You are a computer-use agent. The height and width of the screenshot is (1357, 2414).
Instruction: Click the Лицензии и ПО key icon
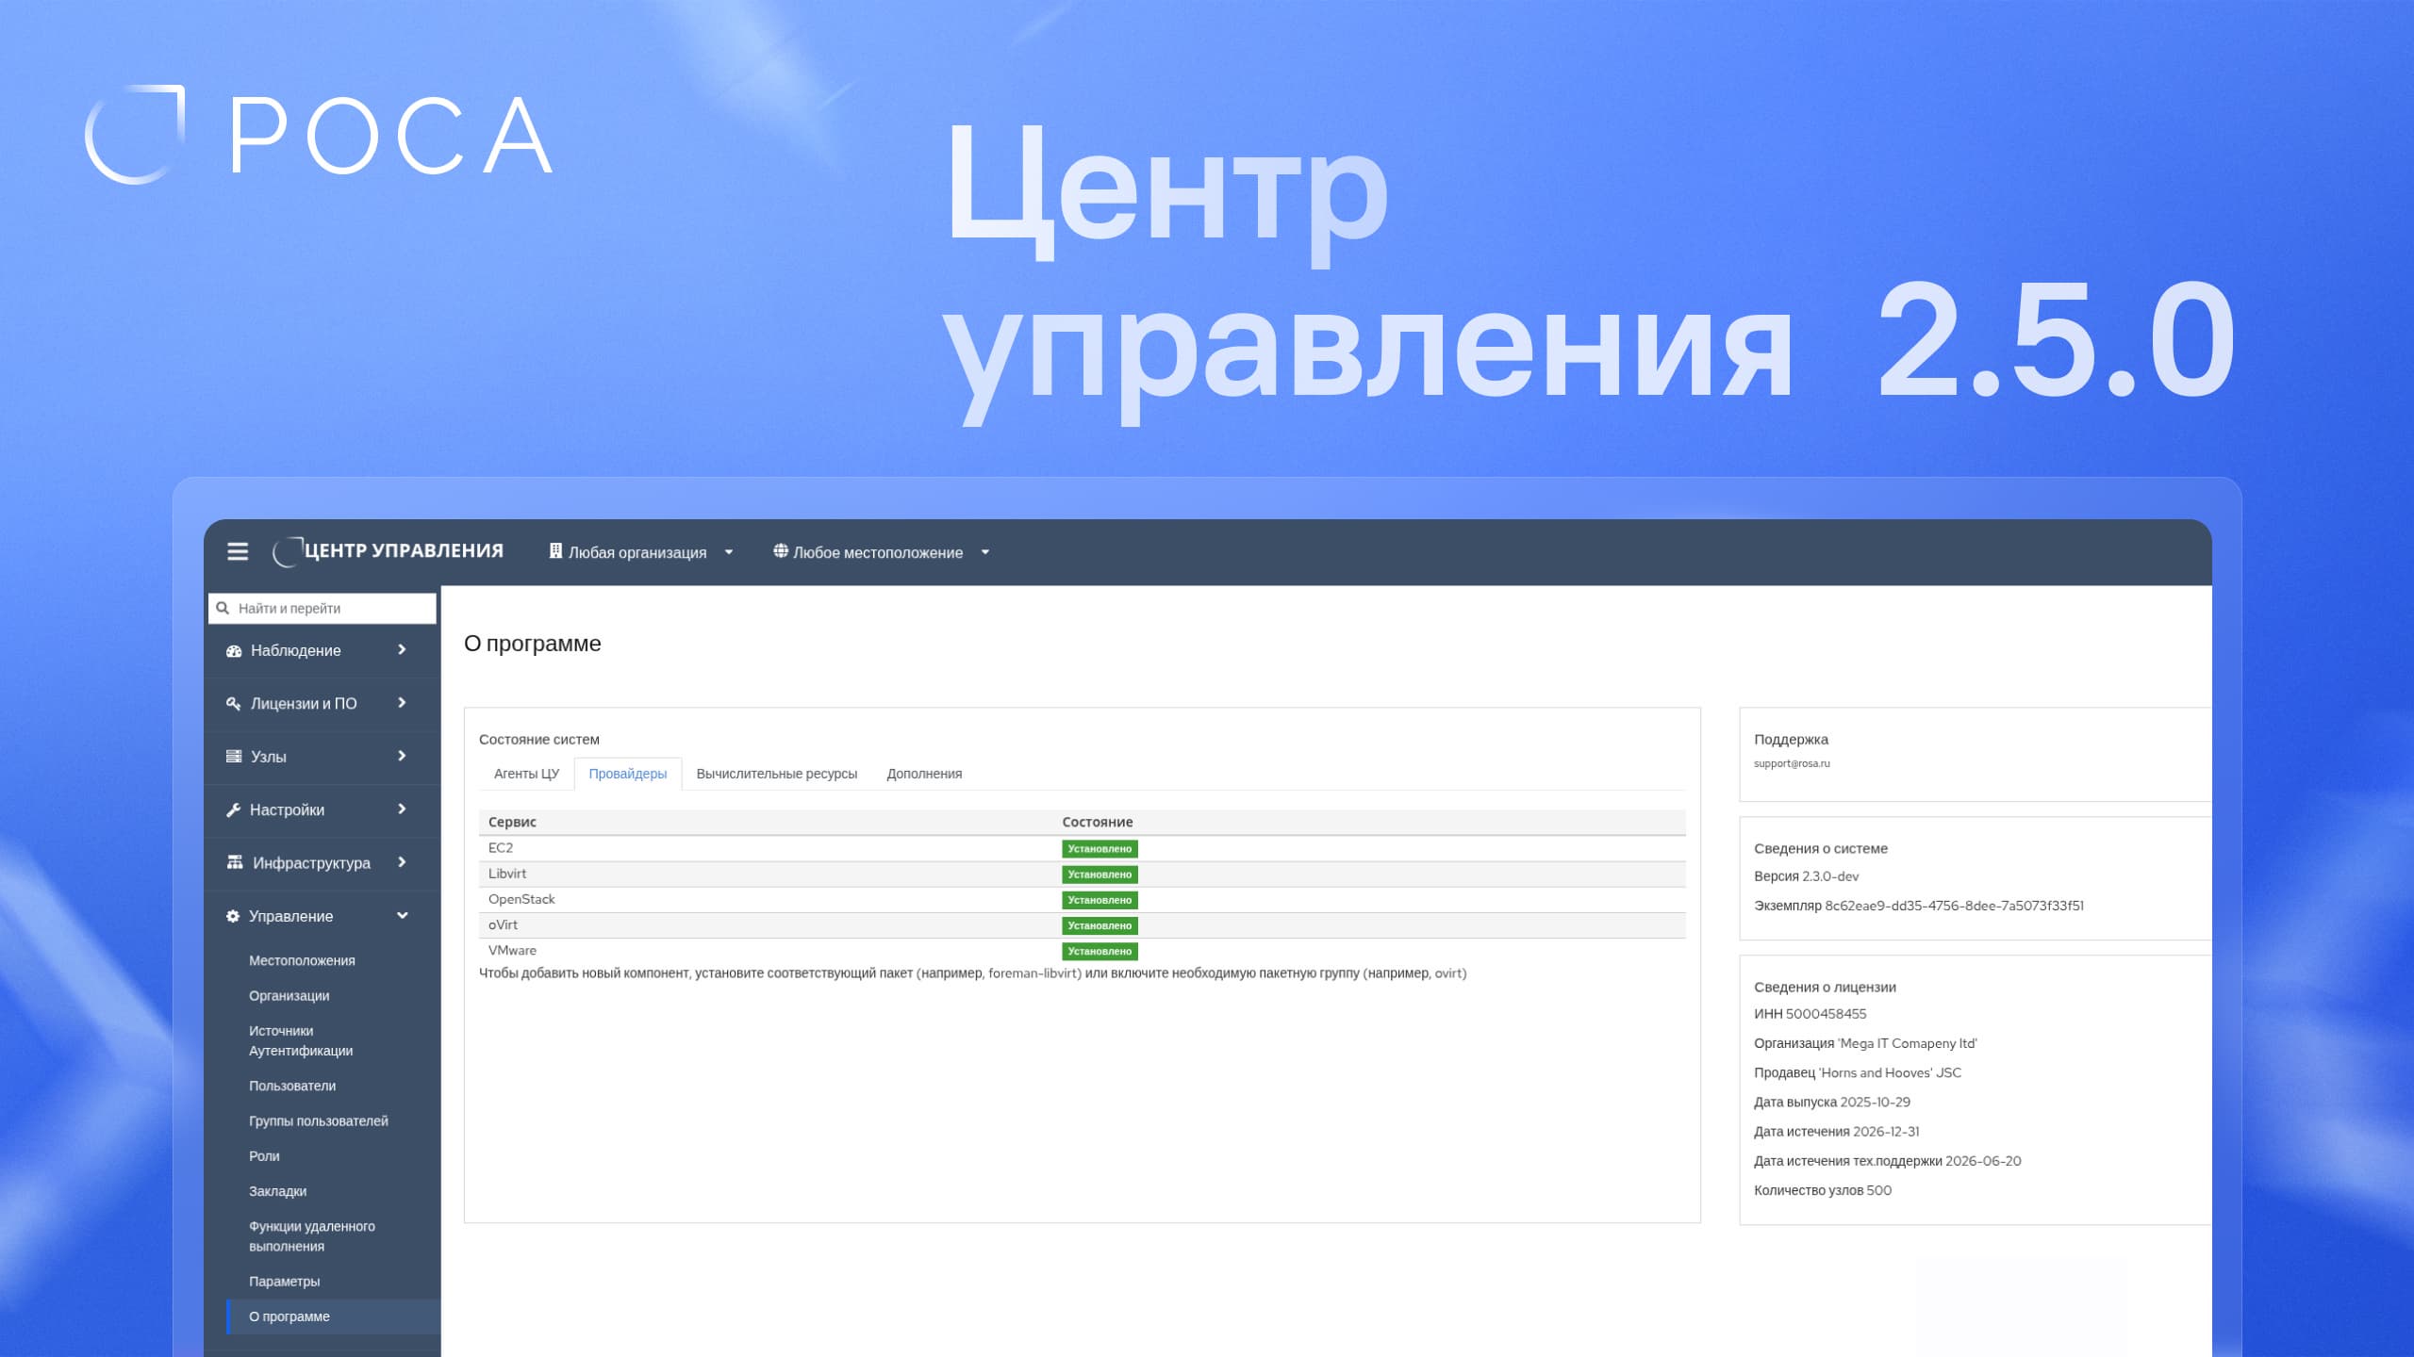[234, 704]
